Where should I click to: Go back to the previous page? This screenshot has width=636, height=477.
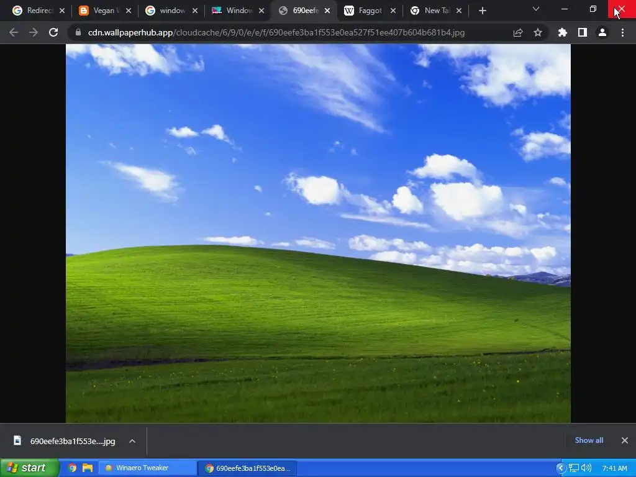14,32
